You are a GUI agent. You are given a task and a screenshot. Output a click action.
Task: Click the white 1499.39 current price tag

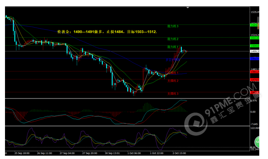click(x=255, y=51)
